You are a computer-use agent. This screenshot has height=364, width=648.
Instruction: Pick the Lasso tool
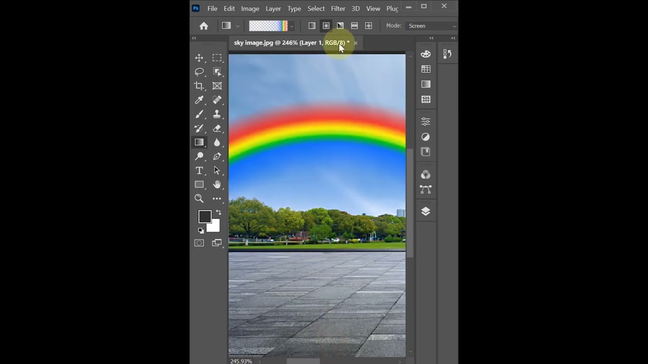(199, 72)
